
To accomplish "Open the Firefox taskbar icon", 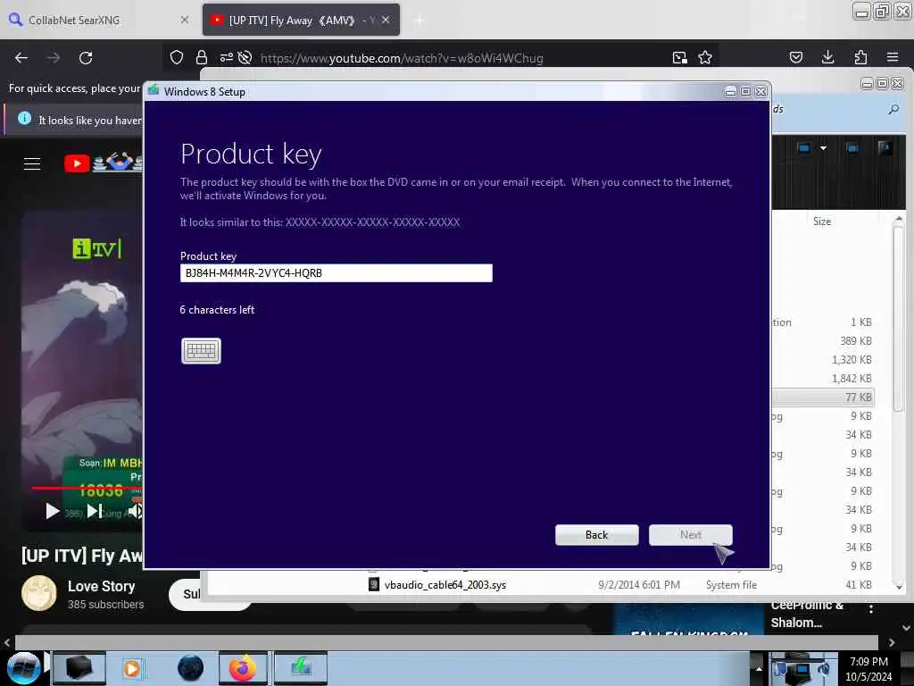I will (x=243, y=668).
